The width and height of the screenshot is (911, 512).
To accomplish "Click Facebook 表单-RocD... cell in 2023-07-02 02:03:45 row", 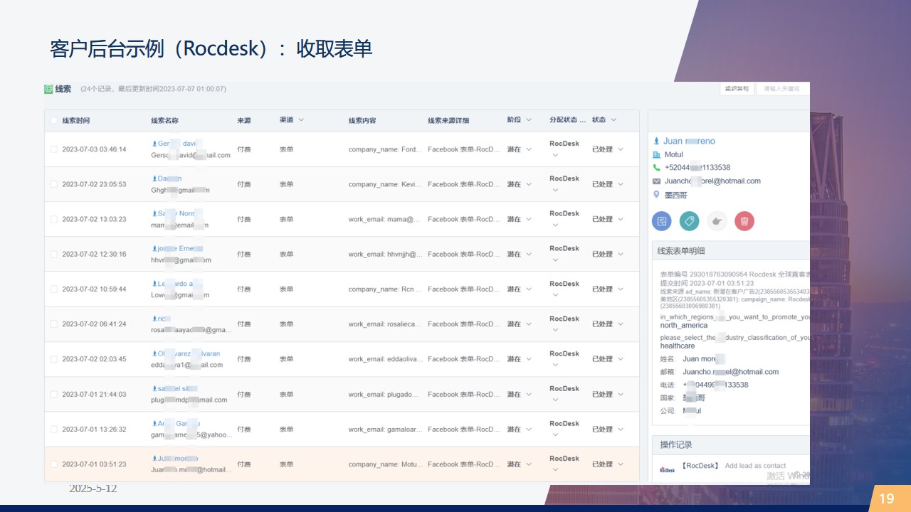I will [464, 359].
